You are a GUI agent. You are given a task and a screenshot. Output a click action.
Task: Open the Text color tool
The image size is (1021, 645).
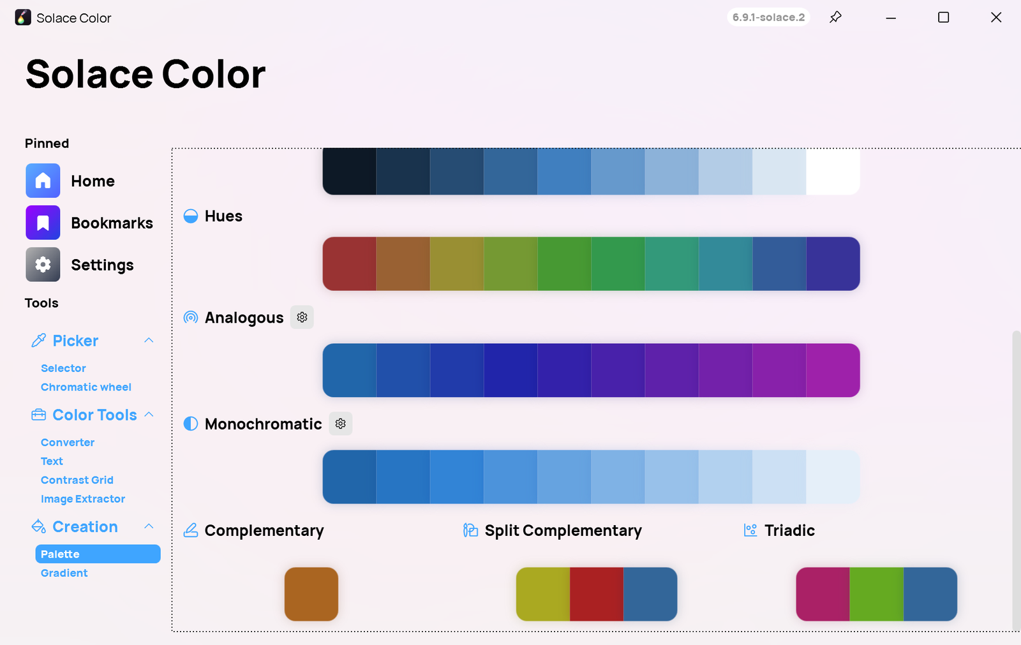point(52,461)
